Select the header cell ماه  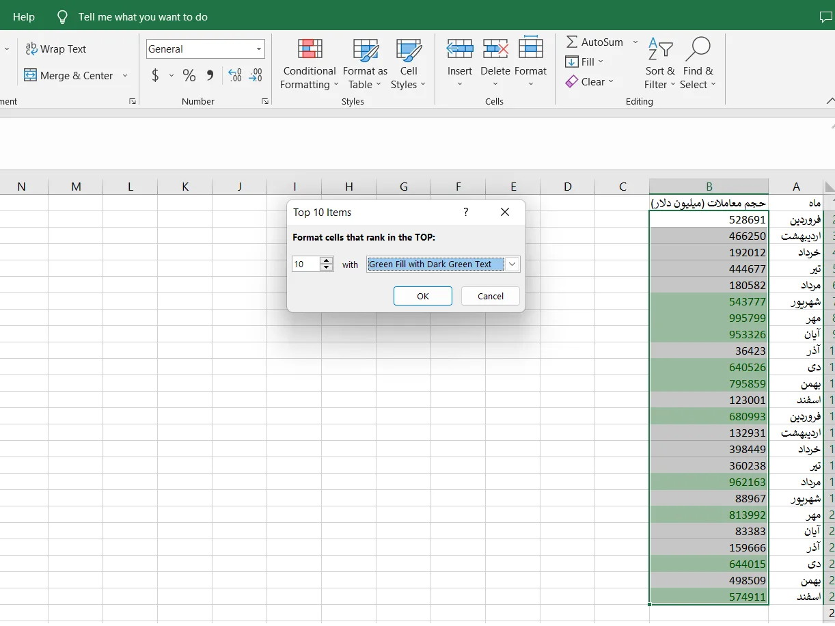[x=796, y=203]
